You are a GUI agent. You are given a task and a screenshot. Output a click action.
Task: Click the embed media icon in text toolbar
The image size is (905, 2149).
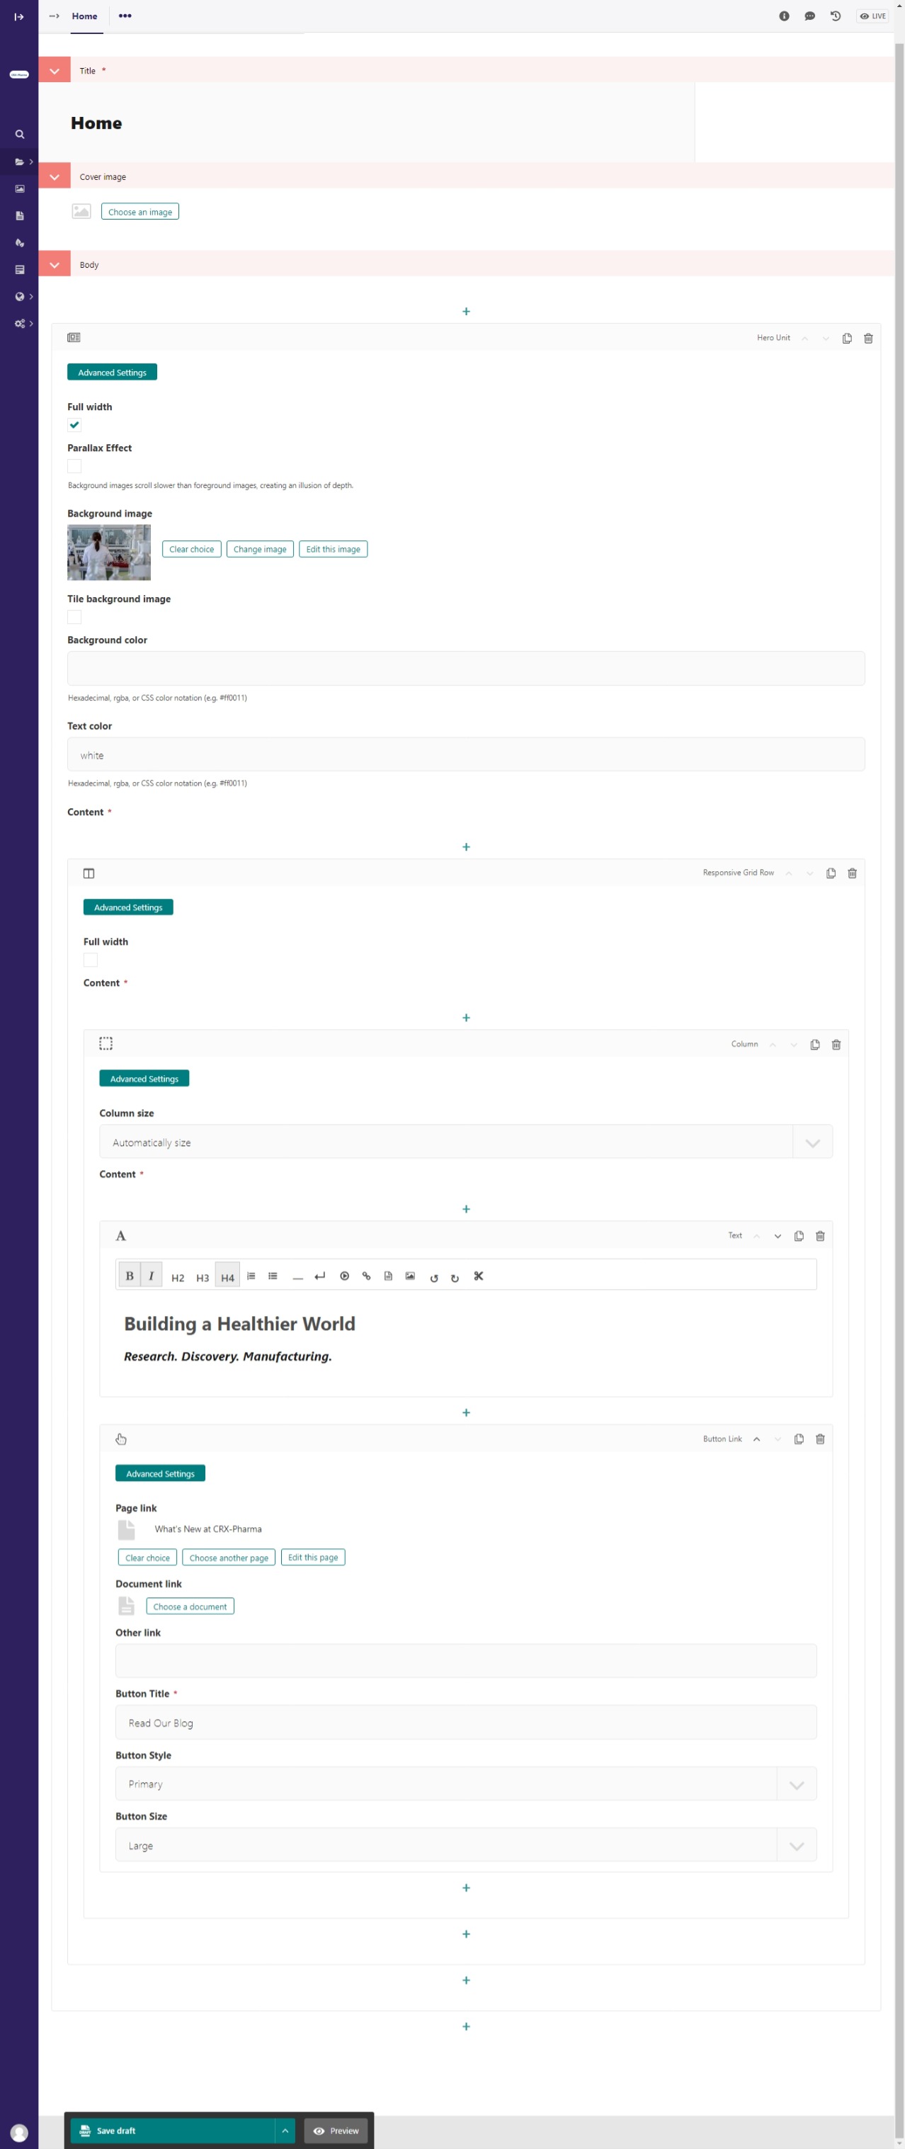[x=344, y=1276]
